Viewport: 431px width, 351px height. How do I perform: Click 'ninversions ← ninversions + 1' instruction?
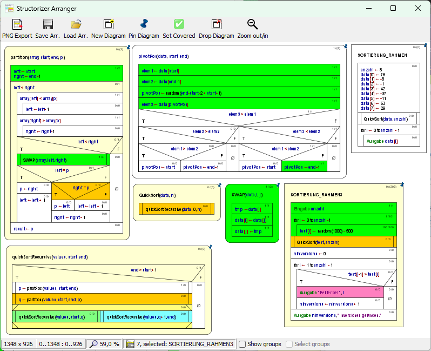pyautogui.click(x=340, y=303)
